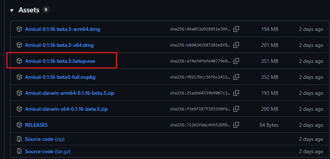Viewport: 330px width, 159px height.
Task: Download Amical-0.1.16-beta5-full.nupkg
Action: (60, 77)
